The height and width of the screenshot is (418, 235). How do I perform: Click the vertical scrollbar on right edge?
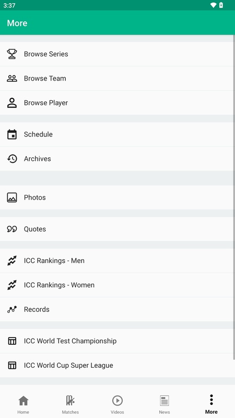point(234,198)
